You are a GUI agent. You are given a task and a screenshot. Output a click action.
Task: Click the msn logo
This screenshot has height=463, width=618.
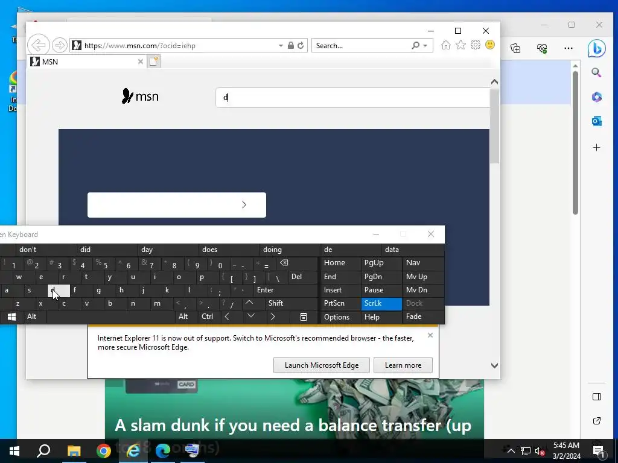coord(140,96)
